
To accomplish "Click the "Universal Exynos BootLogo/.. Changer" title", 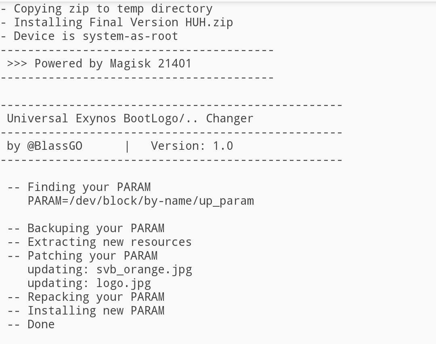I will point(130,118).
